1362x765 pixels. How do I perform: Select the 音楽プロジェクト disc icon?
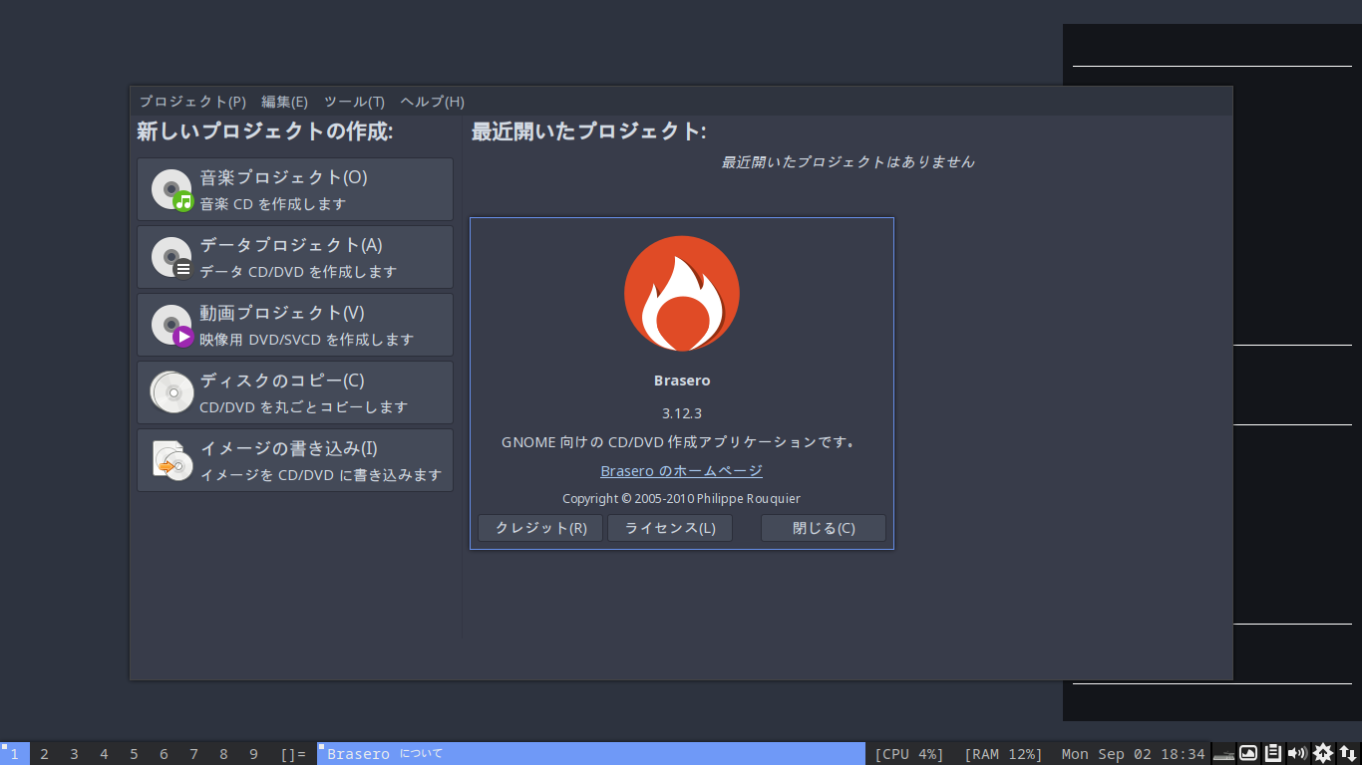pos(170,188)
